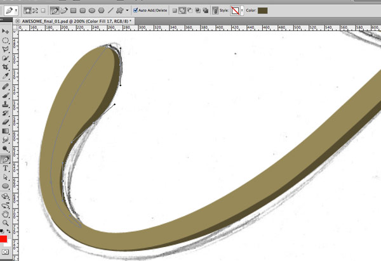
Task: Choose Rounded Rectangle shape in options bar
Action: click(83, 10)
